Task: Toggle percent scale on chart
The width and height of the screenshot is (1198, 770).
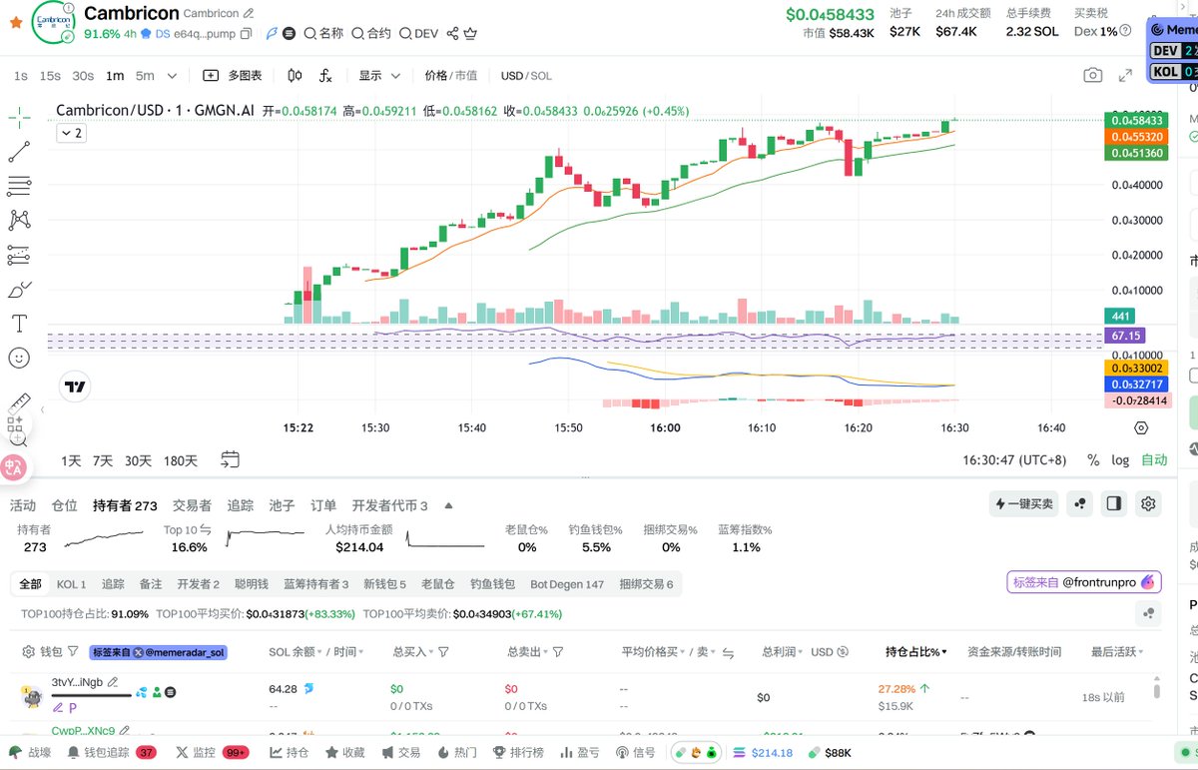Action: pyautogui.click(x=1093, y=460)
